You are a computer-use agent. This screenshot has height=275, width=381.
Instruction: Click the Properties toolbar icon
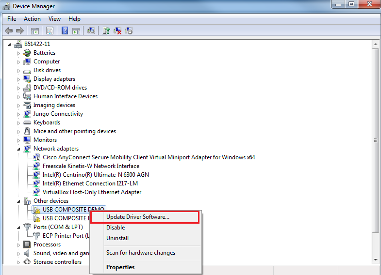click(50, 31)
